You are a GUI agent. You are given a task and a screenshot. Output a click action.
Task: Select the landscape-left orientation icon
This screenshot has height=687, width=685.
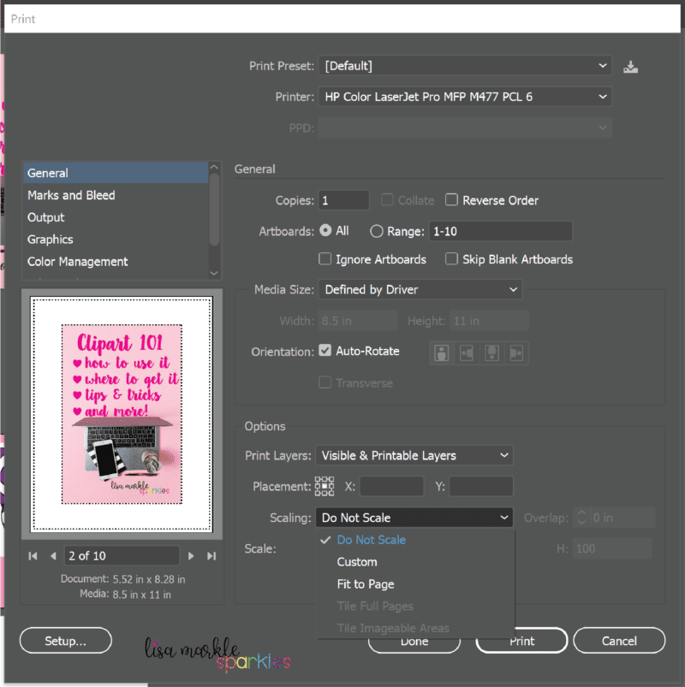coord(466,352)
